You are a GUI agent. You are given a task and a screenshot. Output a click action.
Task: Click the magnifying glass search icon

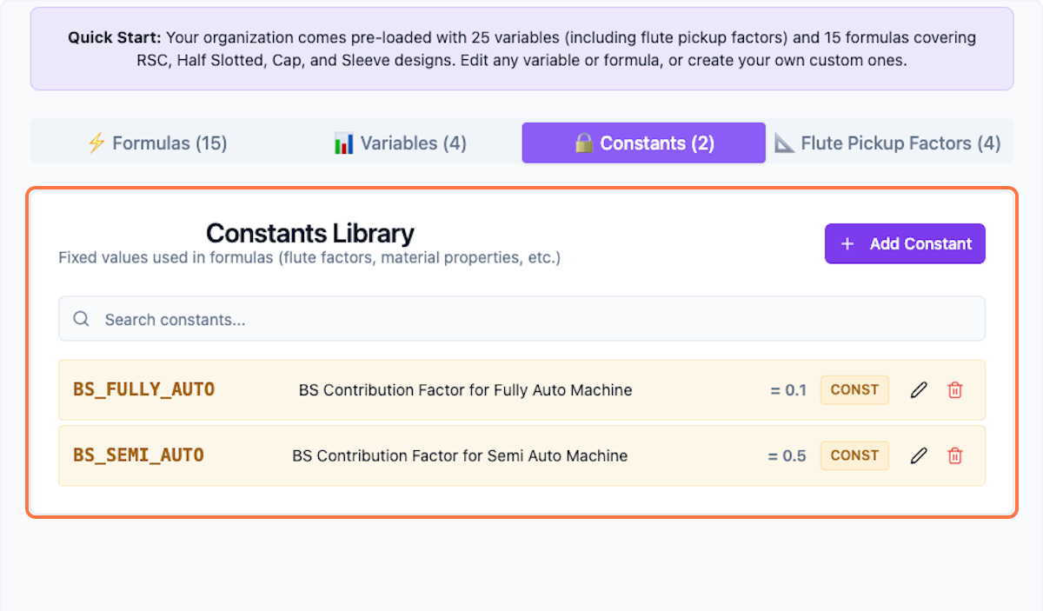(x=81, y=318)
